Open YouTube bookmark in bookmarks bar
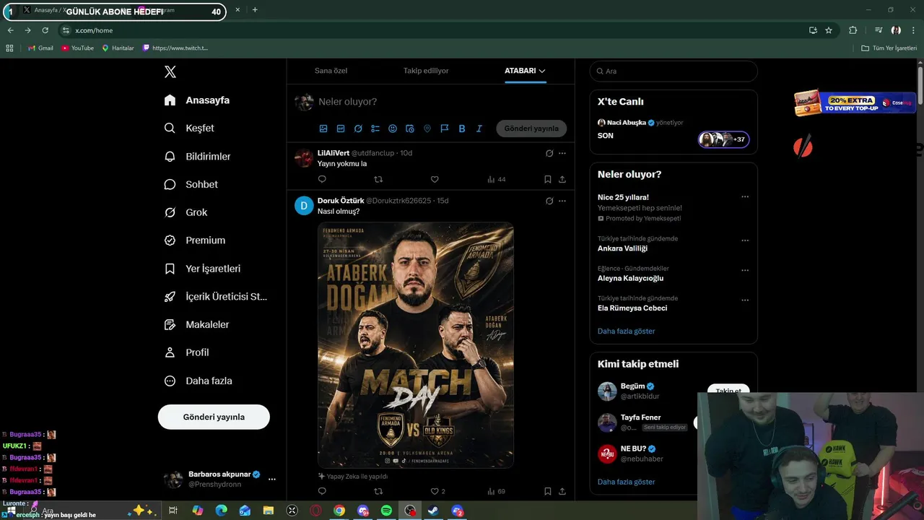This screenshot has height=520, width=924. [x=77, y=48]
